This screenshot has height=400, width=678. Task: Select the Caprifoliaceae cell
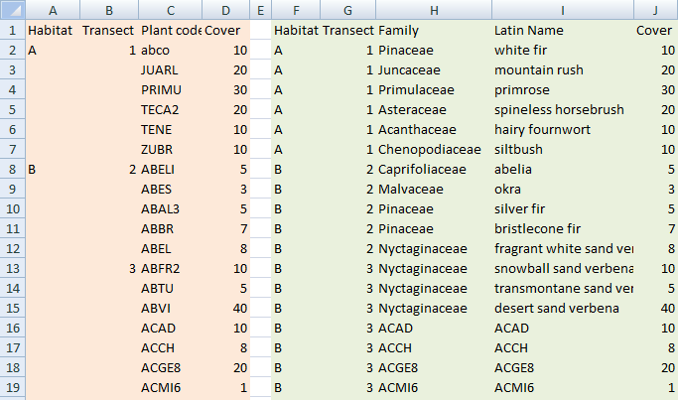click(434, 170)
